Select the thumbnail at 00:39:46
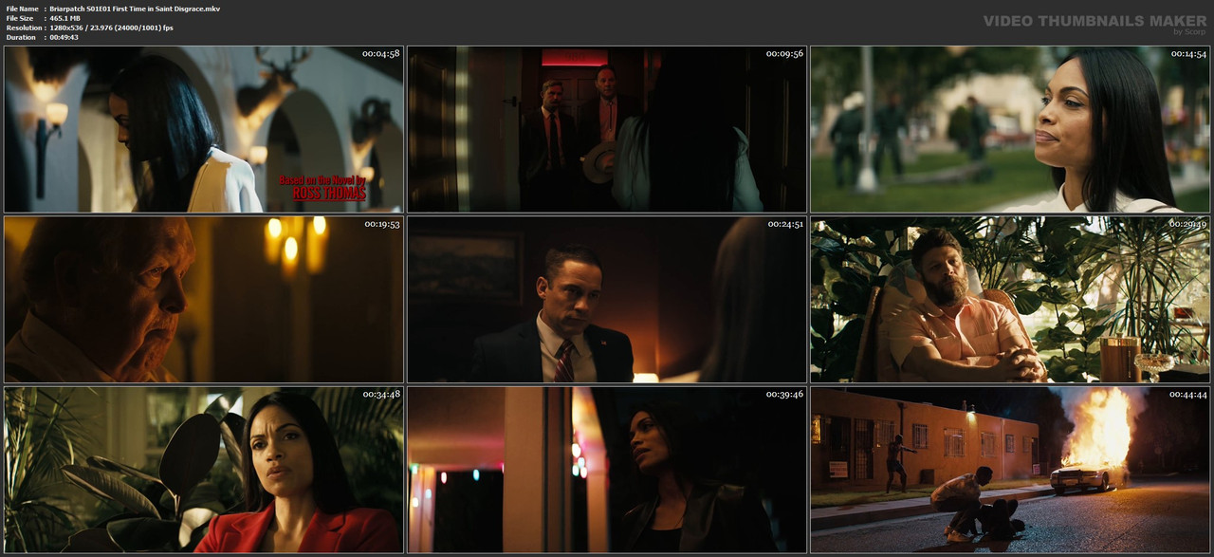The width and height of the screenshot is (1214, 557). (x=607, y=470)
